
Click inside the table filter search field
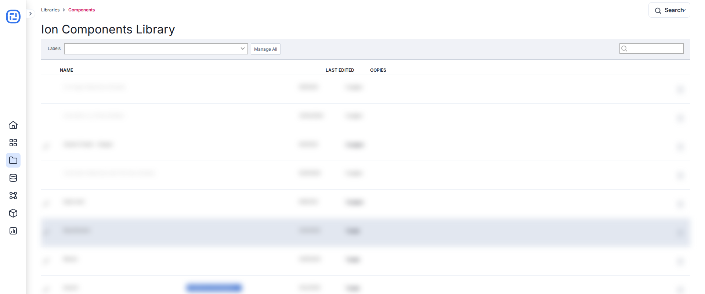click(x=651, y=49)
